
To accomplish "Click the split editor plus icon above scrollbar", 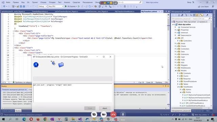I will pyautogui.click(x=168, y=15).
